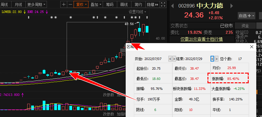Screen dimensions: 262x117
Task: Open the 筹码 chip distribution panel
Action: (110, 5)
